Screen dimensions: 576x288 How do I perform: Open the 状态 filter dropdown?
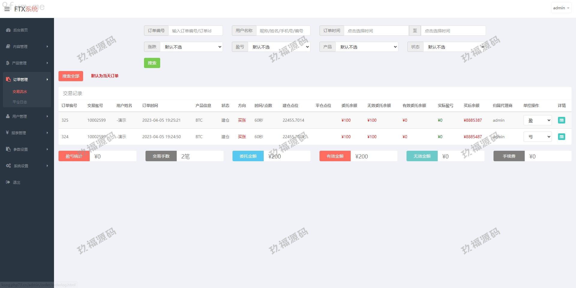point(454,47)
